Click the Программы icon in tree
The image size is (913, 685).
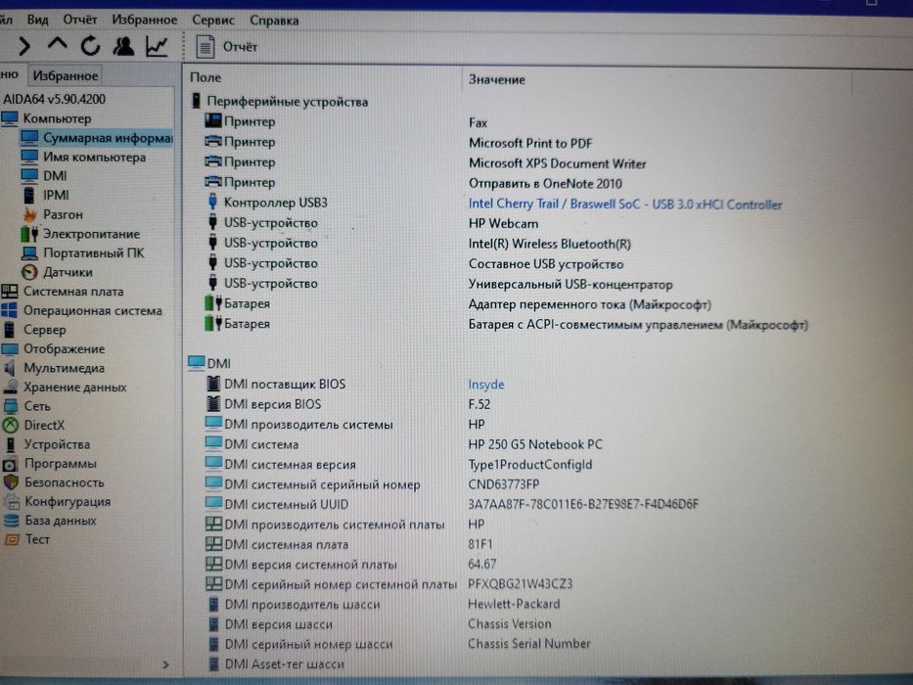pyautogui.click(x=11, y=464)
